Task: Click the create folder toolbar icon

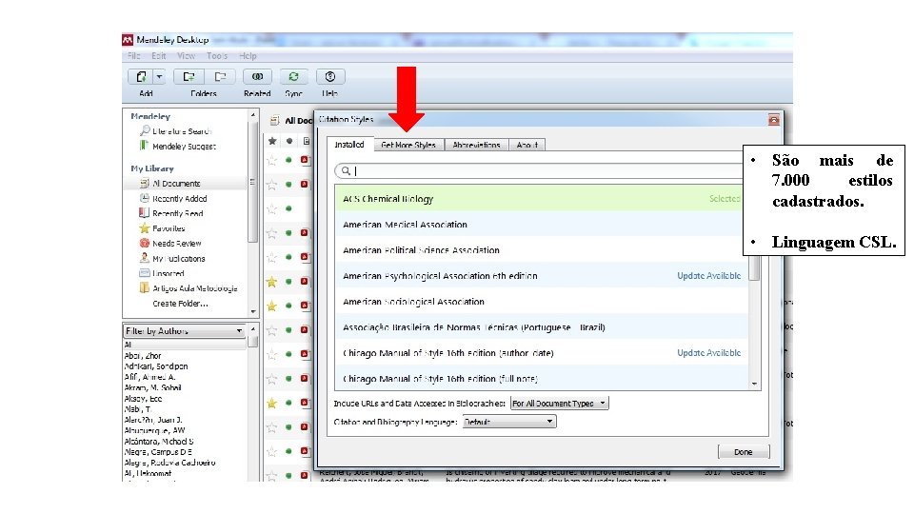Action: [189, 76]
